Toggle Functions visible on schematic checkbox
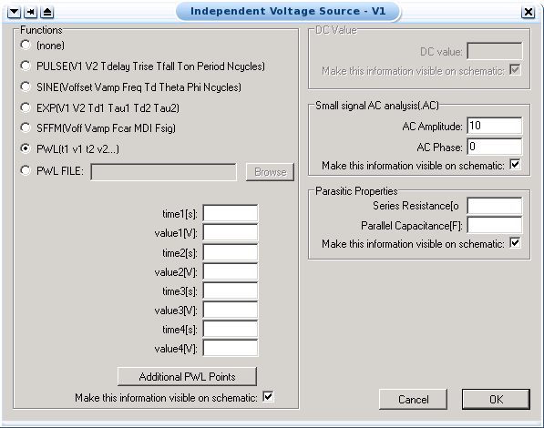The height and width of the screenshot is (428, 544). click(x=268, y=396)
